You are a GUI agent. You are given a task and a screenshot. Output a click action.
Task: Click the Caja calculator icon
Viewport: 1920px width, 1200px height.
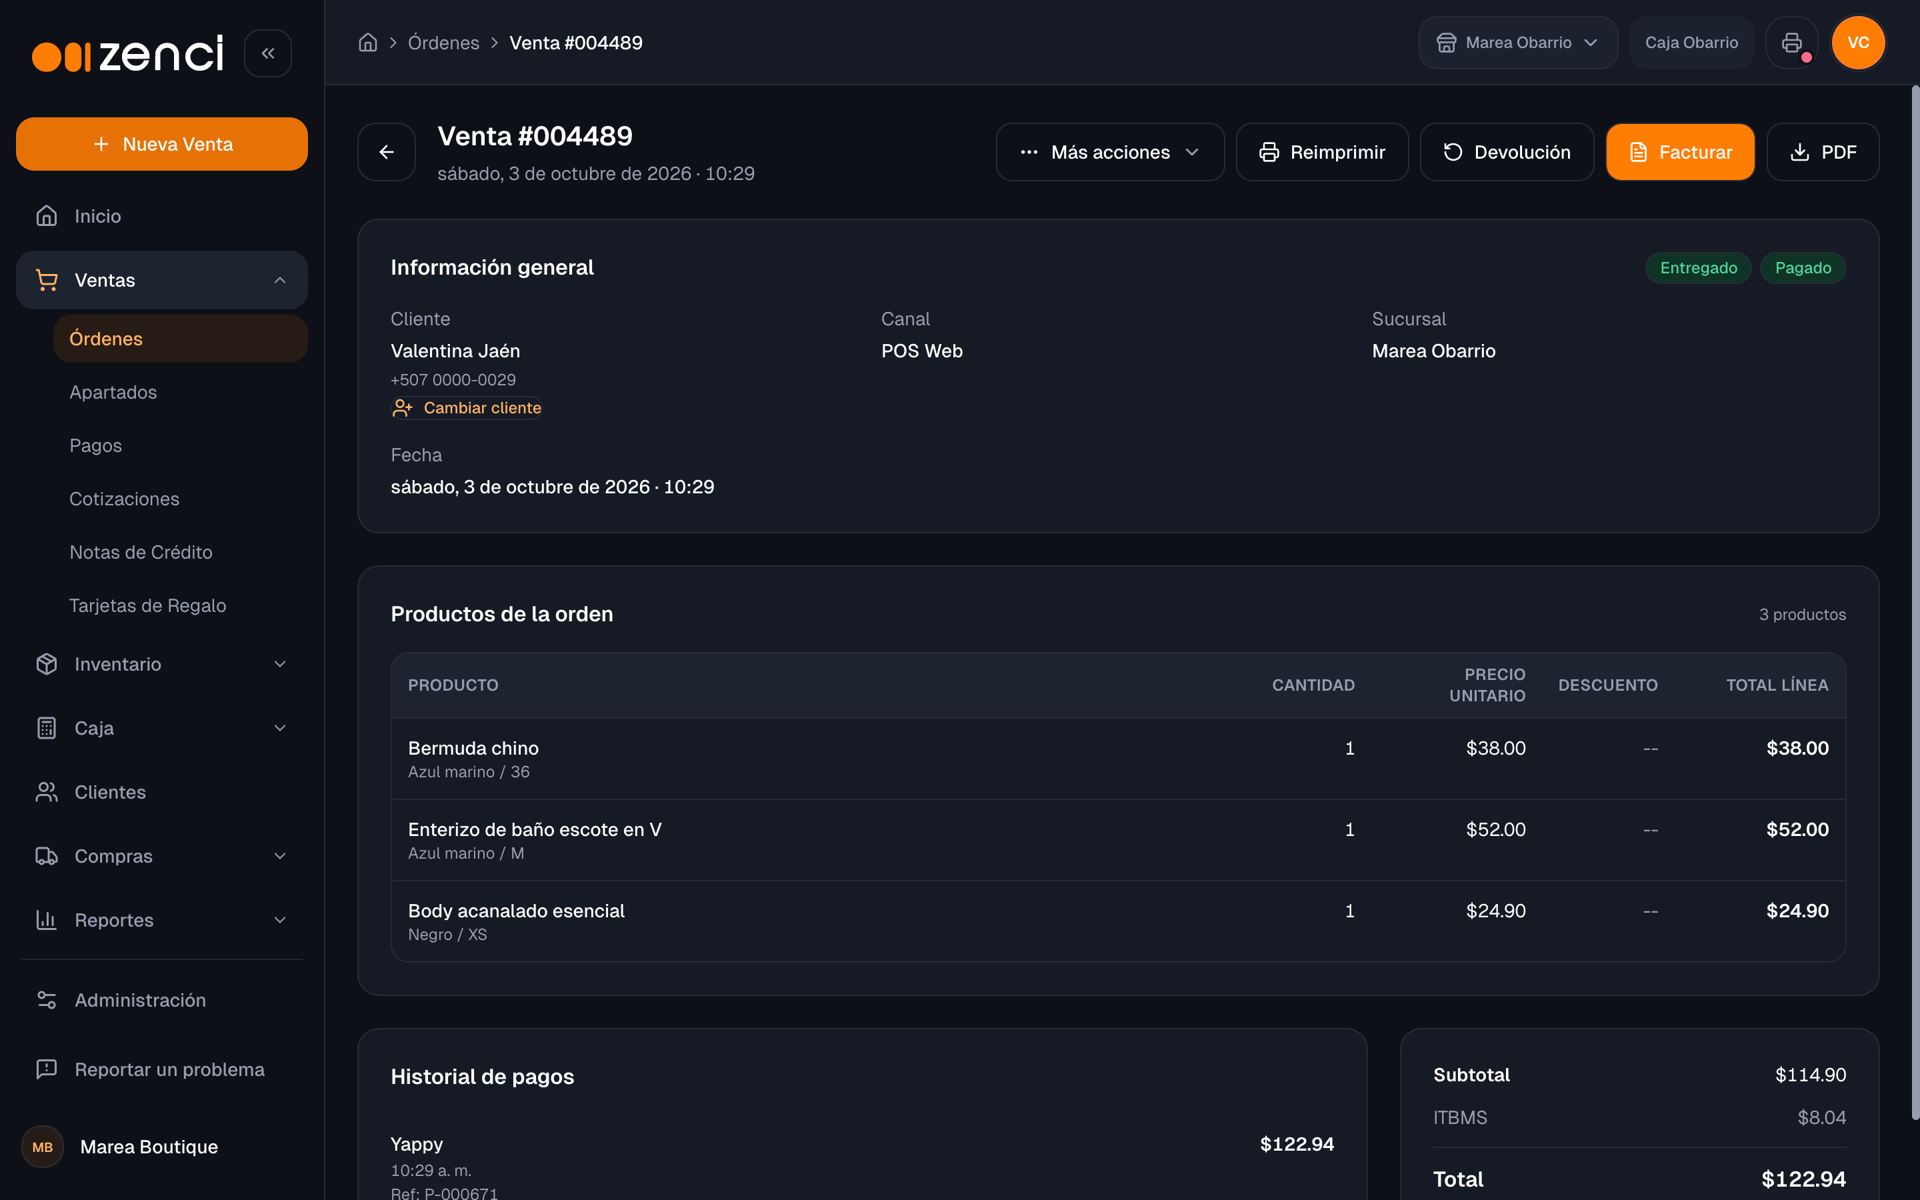click(x=47, y=728)
